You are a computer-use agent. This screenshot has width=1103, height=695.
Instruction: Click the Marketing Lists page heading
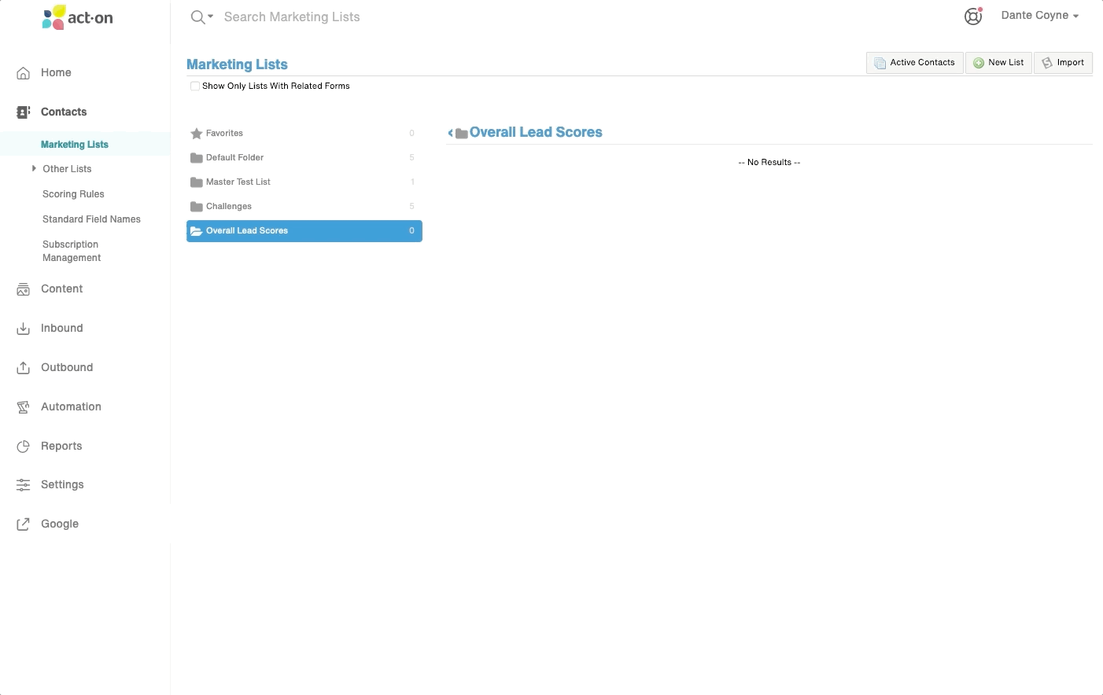237,64
